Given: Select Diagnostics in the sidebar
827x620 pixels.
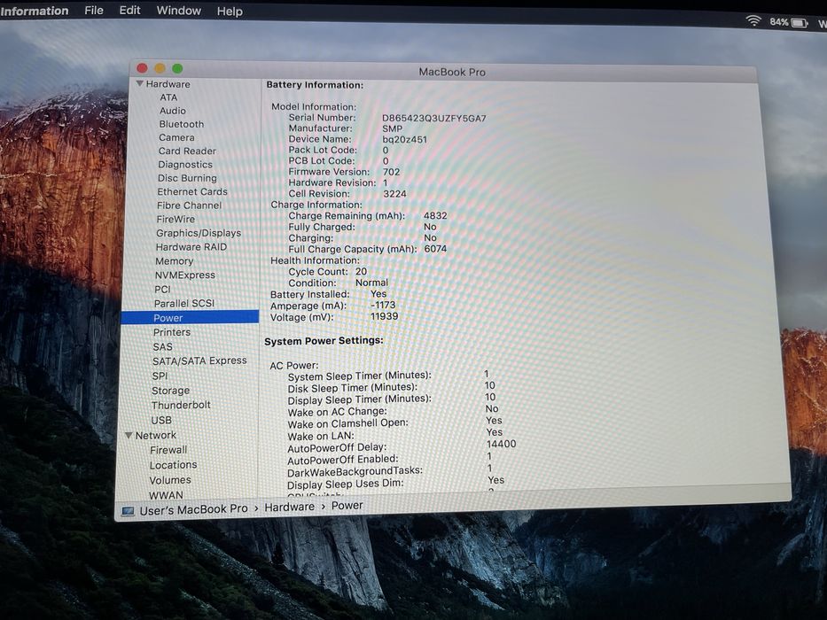Looking at the screenshot, I should coord(185,165).
